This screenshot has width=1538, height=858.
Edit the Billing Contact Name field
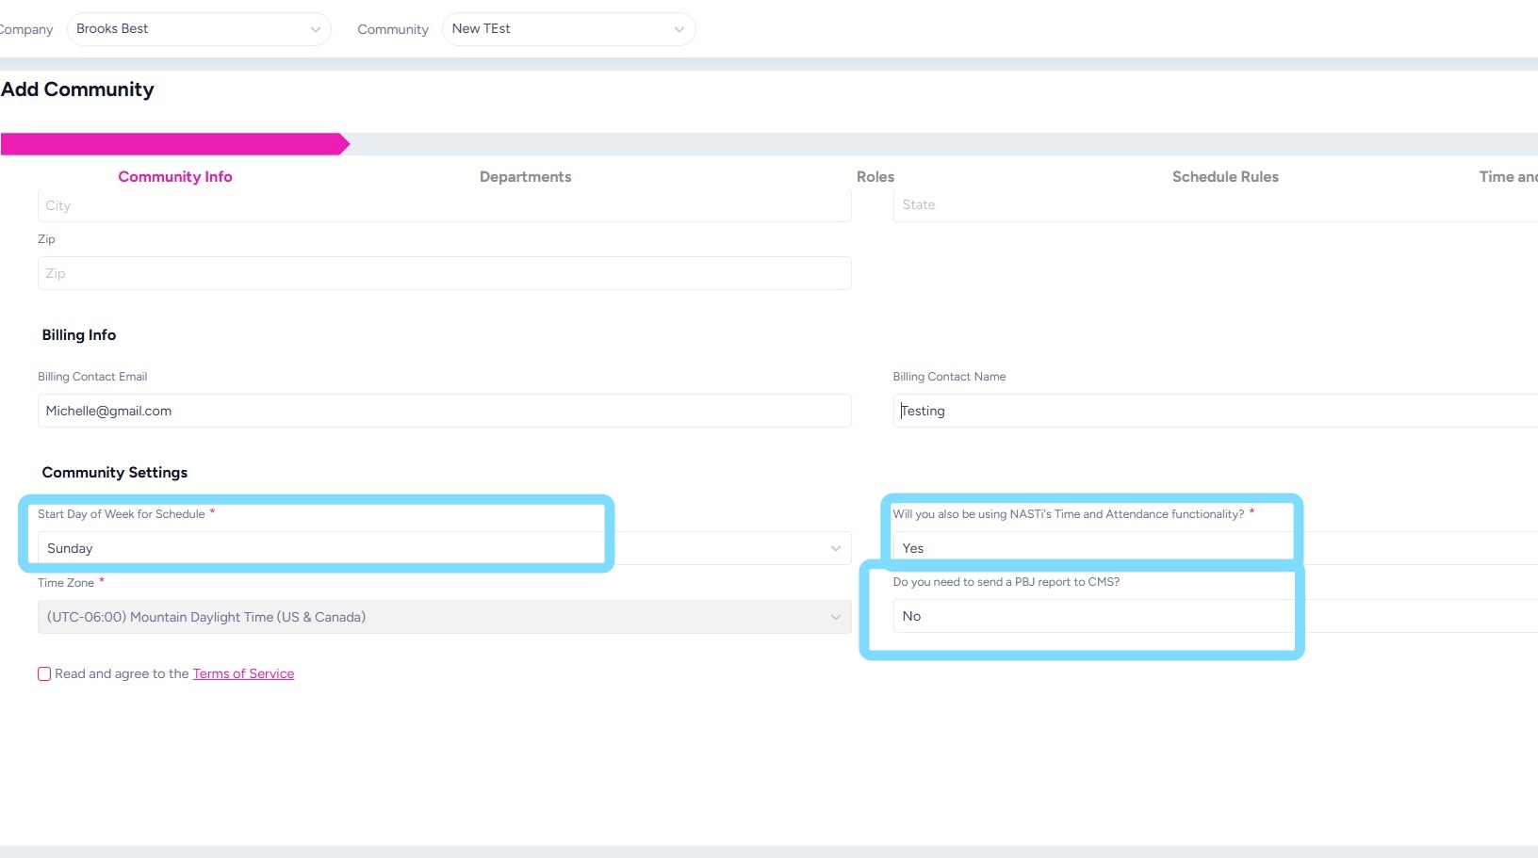pos(1216,411)
